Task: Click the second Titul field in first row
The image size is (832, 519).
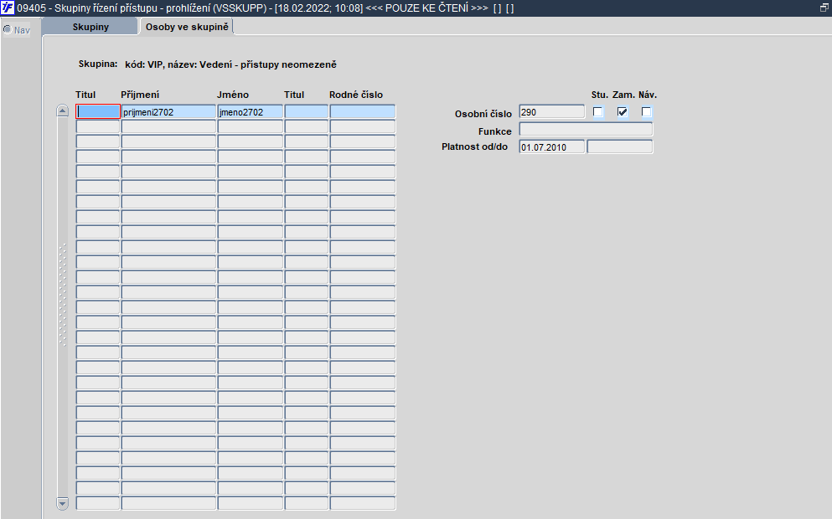Action: coord(307,111)
